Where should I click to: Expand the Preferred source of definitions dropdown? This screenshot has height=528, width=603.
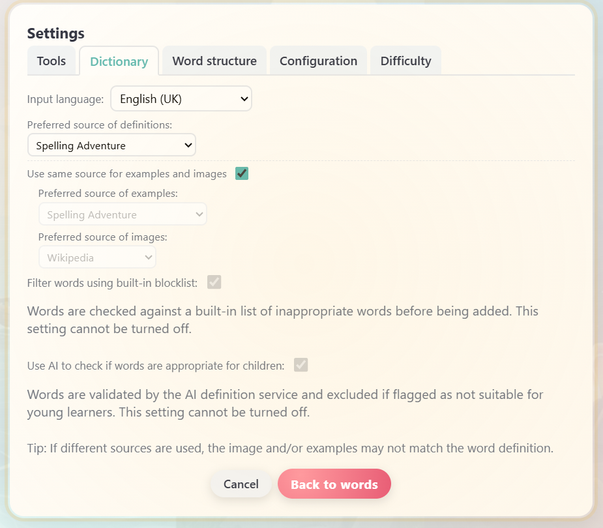(x=111, y=145)
